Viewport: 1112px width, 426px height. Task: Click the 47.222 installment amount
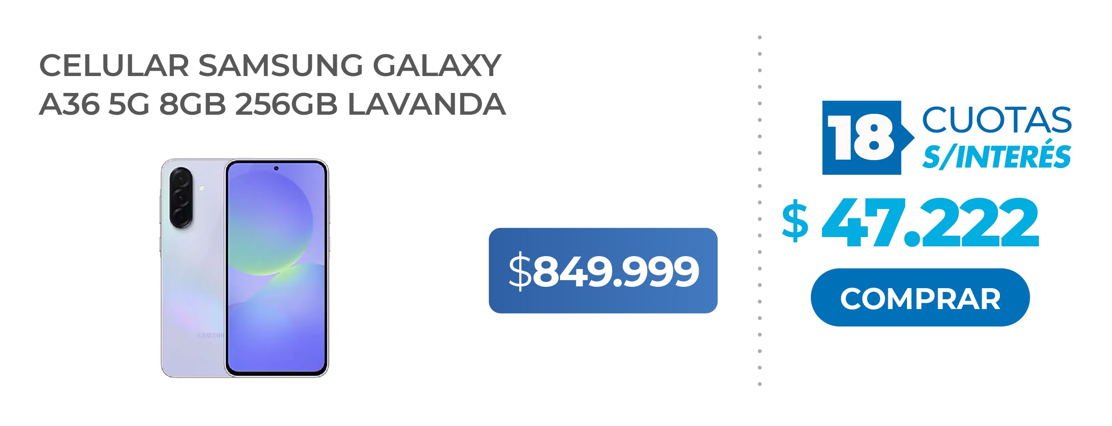pos(930,223)
